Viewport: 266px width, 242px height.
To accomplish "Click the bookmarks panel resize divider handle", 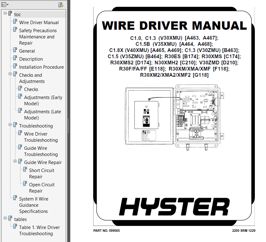I will tap(68, 126).
